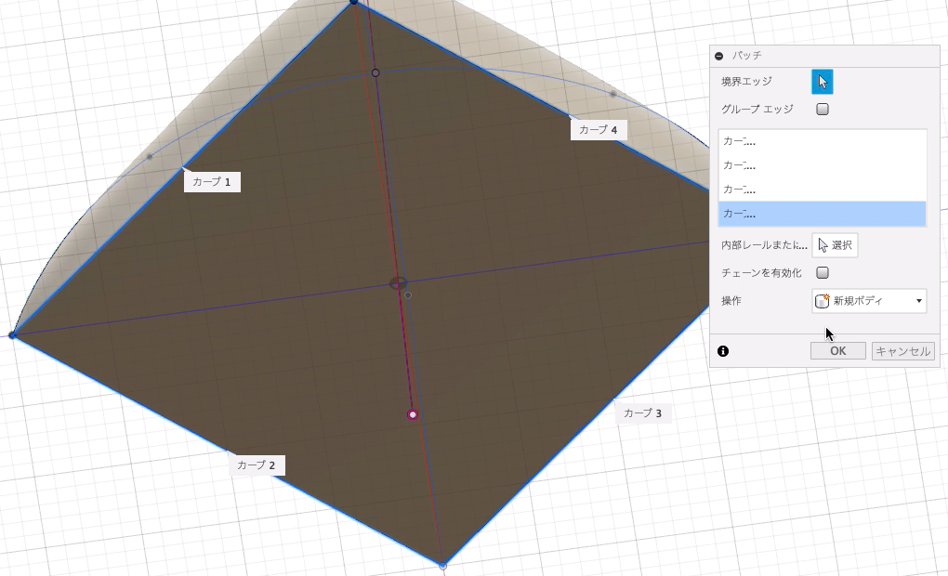Screen dimensions: 948x576
Task: Confirm the patch with OK
Action: (x=838, y=351)
